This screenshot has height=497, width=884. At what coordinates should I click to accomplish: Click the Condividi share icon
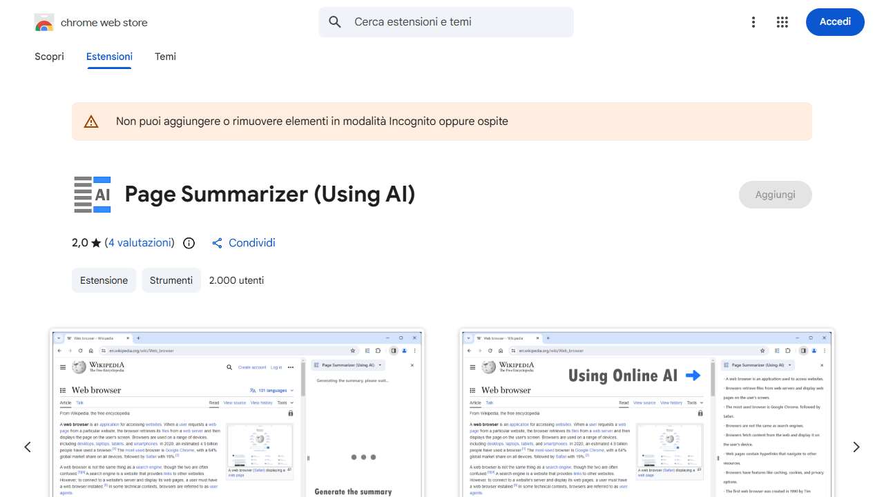click(217, 243)
